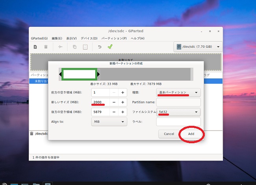Click the delete partition trash icon
The height and width of the screenshot is (185, 256).
46,47
